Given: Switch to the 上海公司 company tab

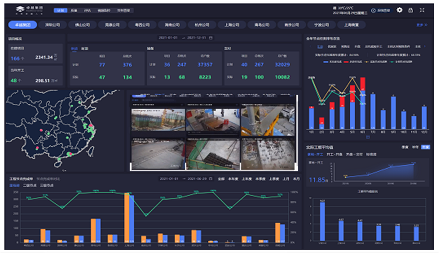Looking at the screenshot, I should point(232,25).
